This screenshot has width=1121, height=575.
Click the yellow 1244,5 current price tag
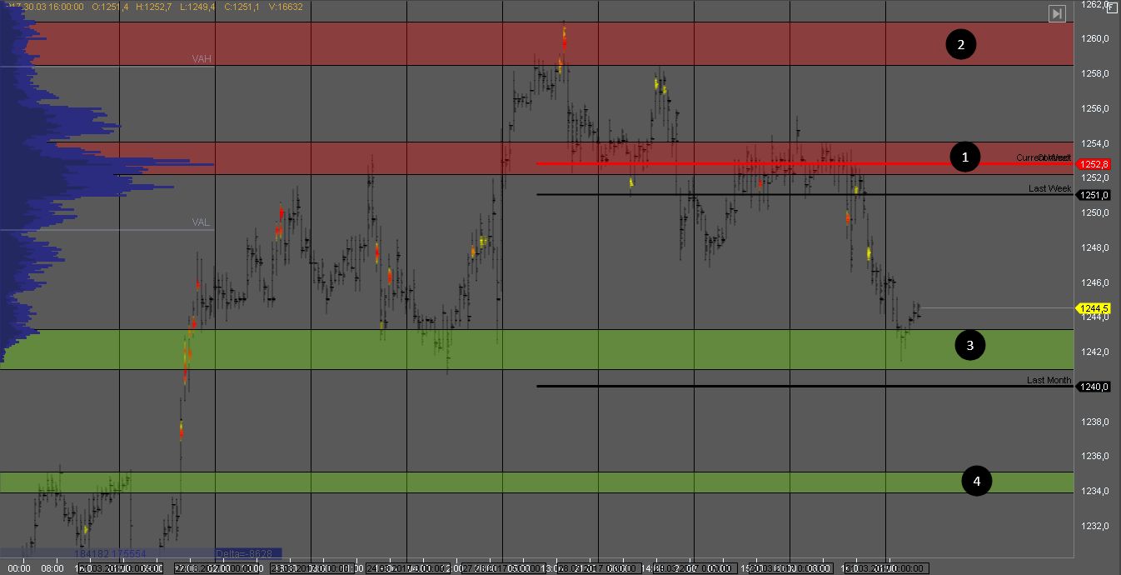tap(1094, 308)
